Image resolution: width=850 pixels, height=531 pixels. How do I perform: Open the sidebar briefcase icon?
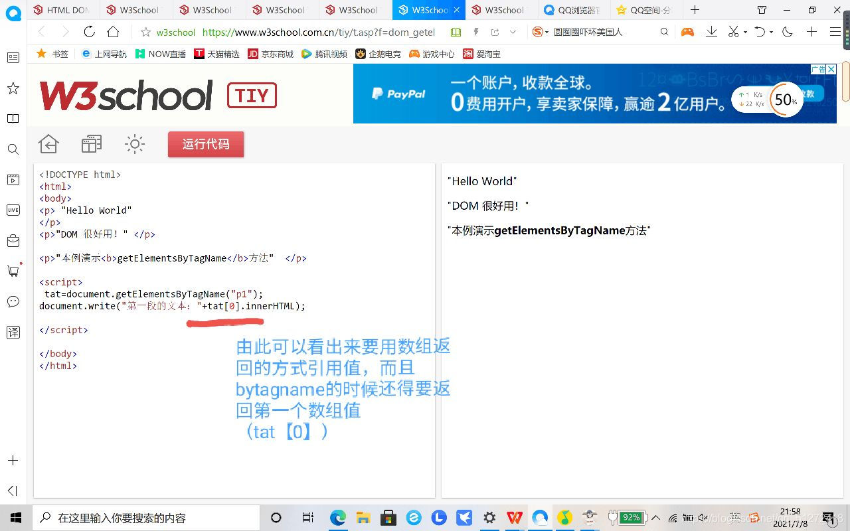[x=13, y=240]
